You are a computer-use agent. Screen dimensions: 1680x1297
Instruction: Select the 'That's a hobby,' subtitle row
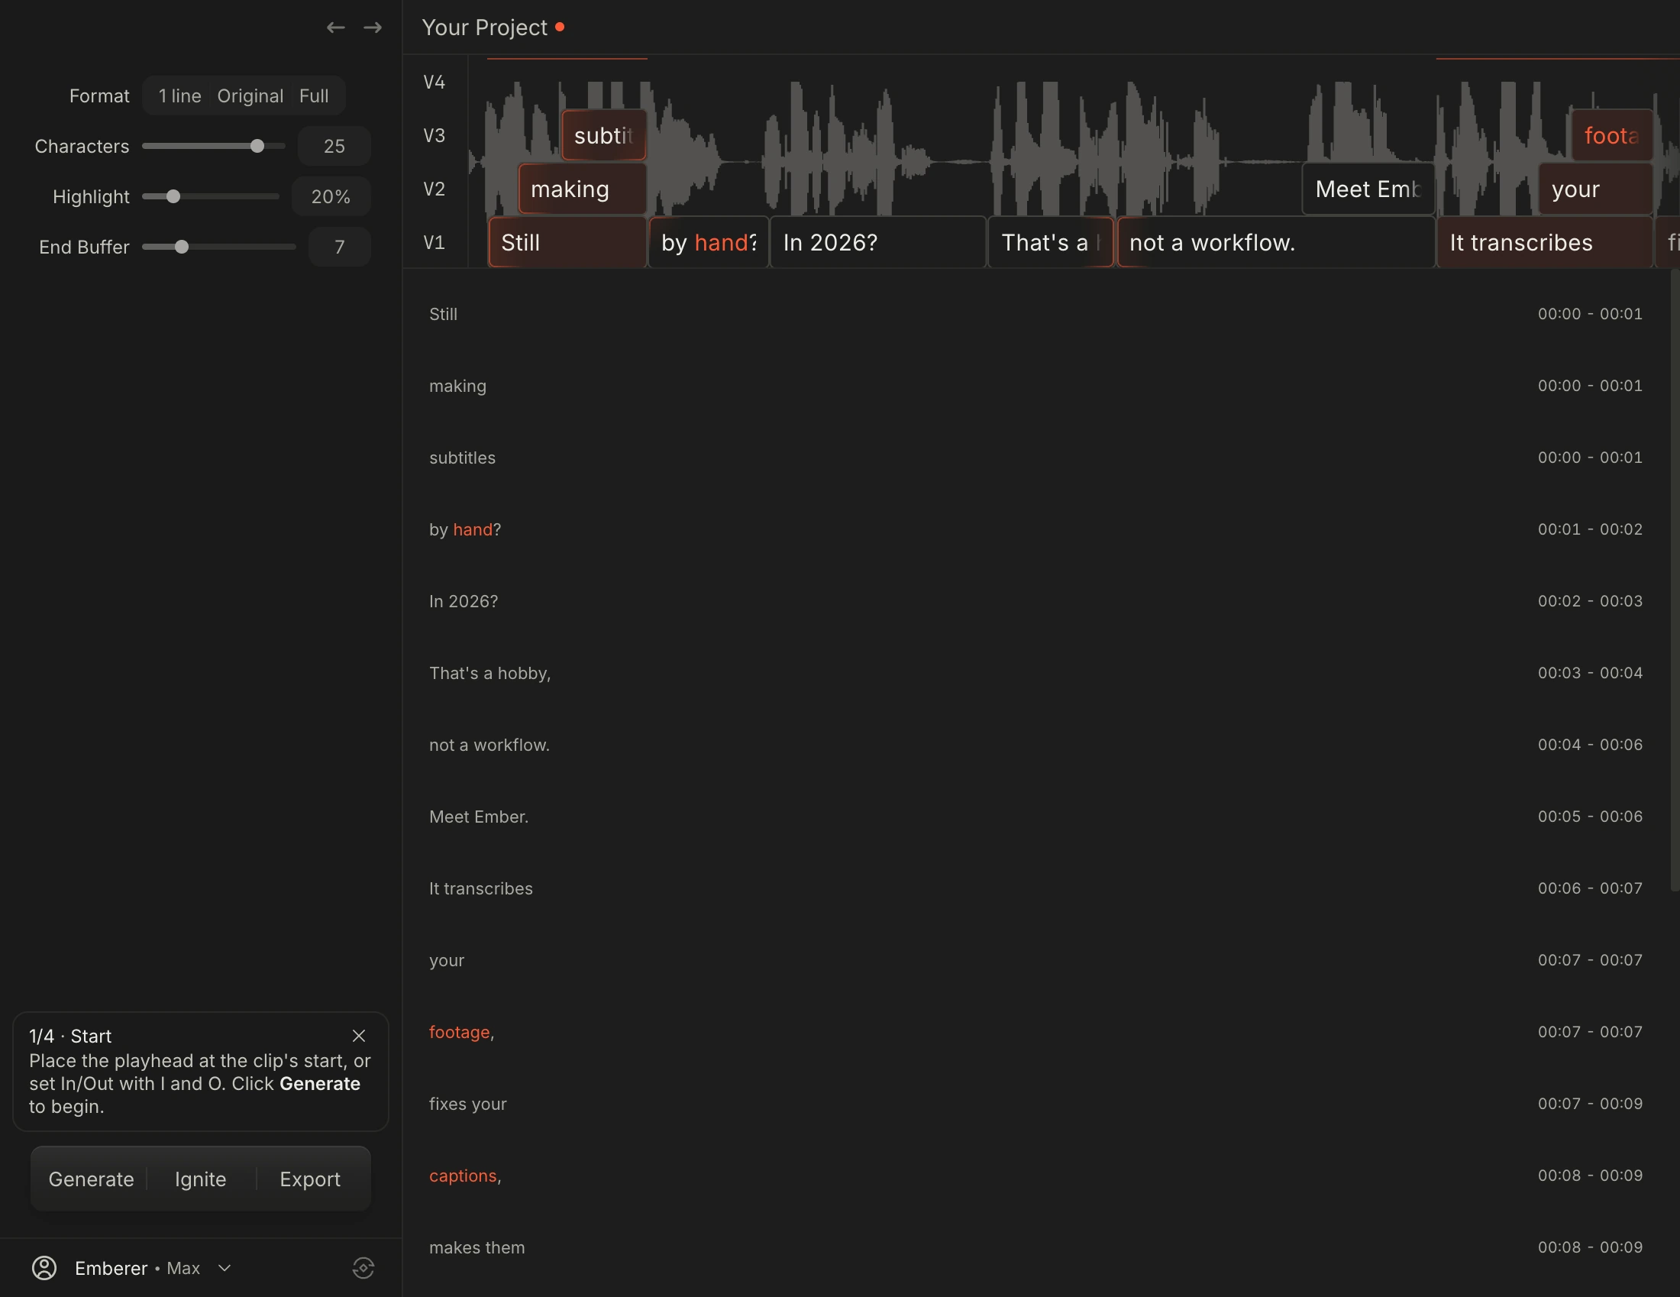click(x=1035, y=673)
